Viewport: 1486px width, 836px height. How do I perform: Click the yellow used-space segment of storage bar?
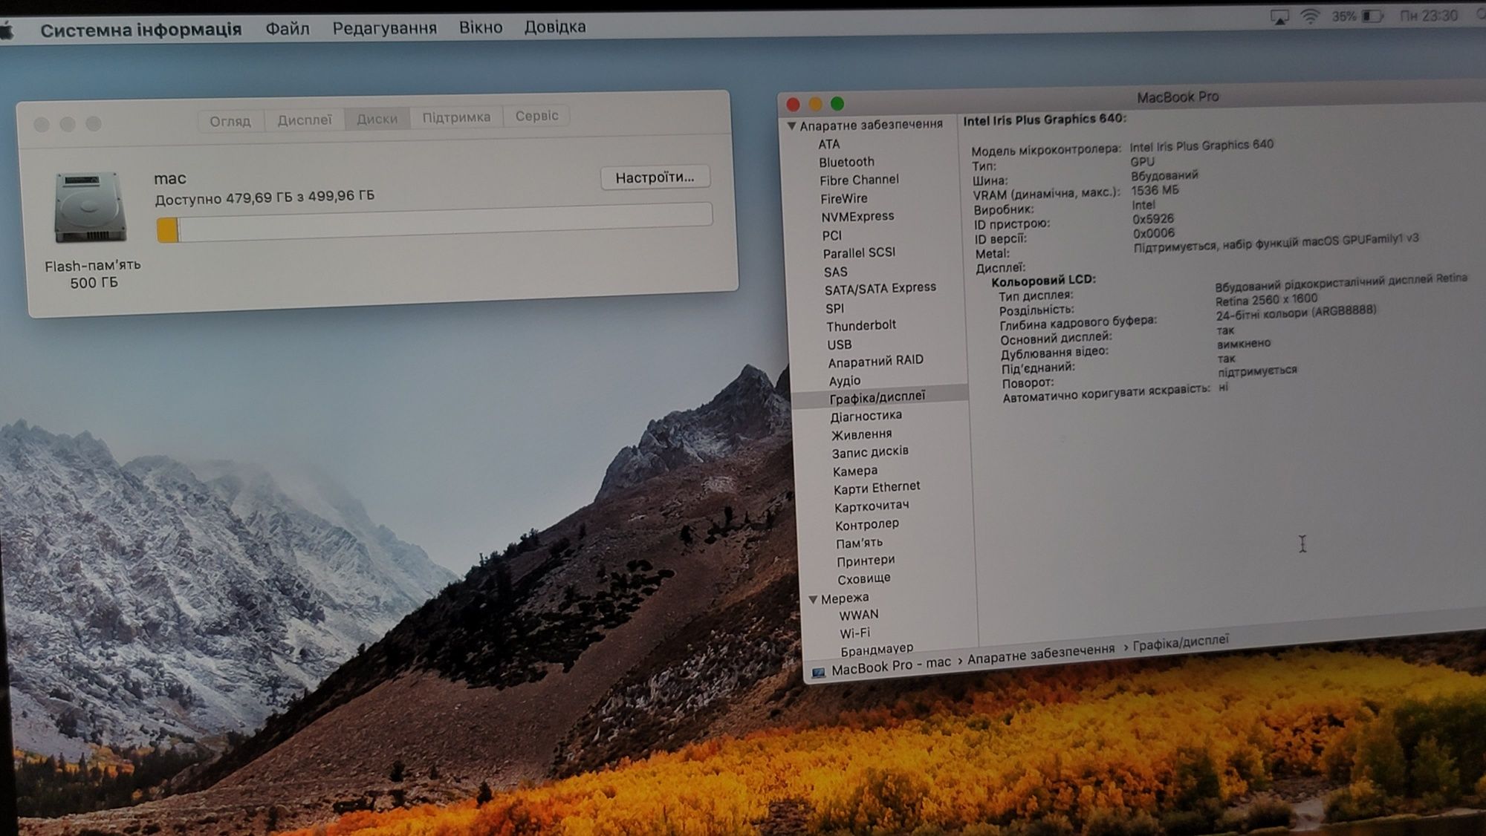point(167,230)
